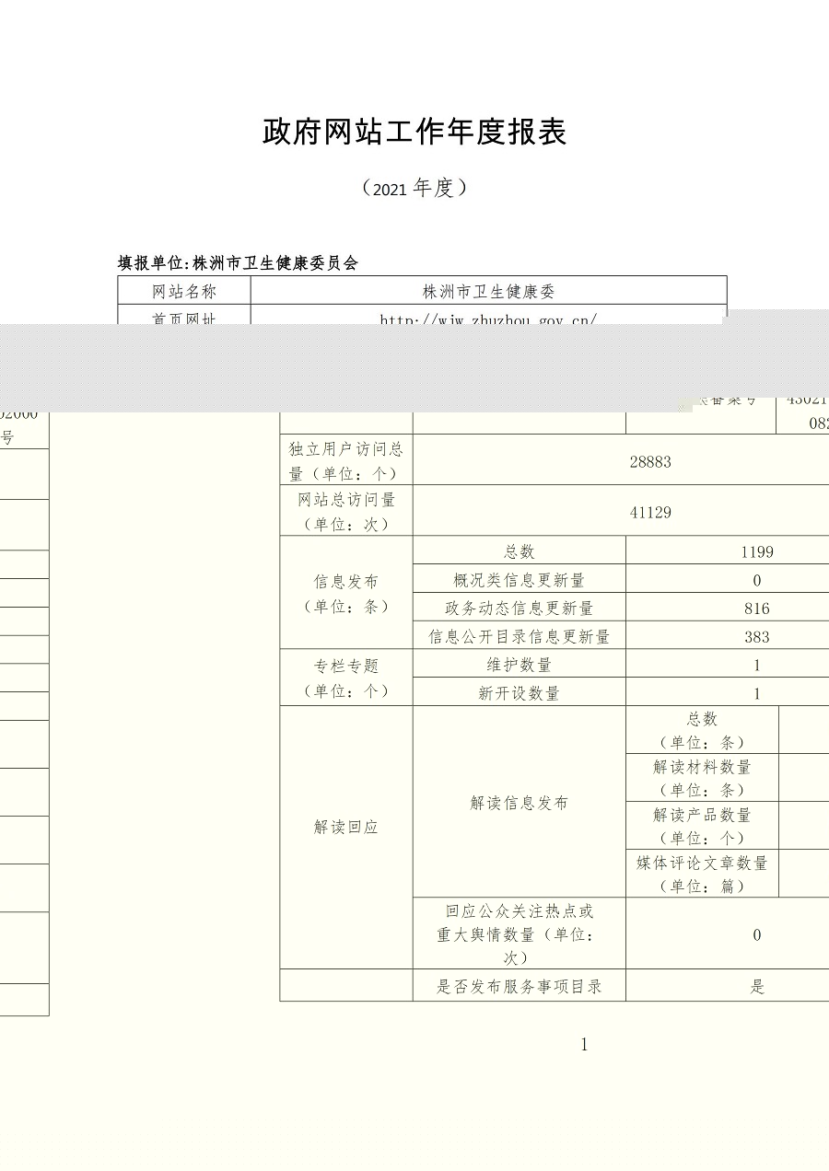Click the 816 value for 政务动态信息更新量

pyautogui.click(x=756, y=609)
